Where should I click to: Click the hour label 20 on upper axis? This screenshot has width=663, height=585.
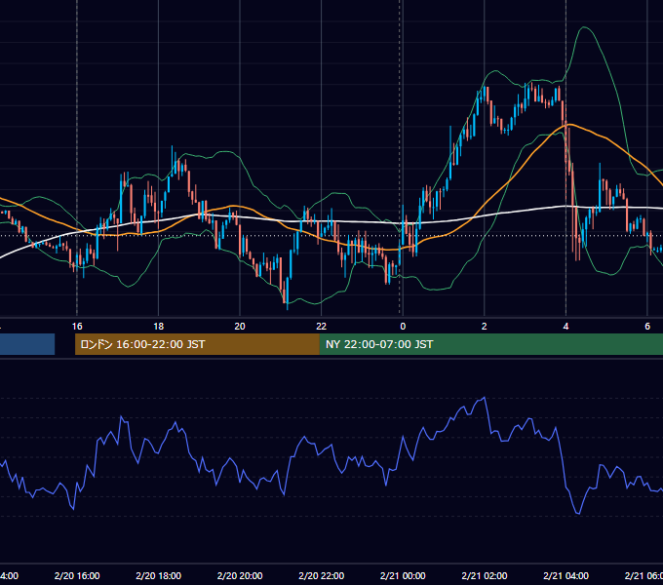(x=240, y=327)
